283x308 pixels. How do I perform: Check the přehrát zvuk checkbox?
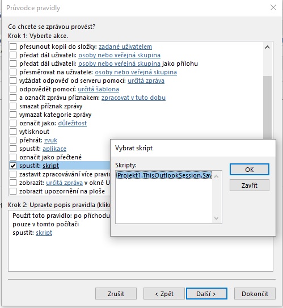point(13,140)
